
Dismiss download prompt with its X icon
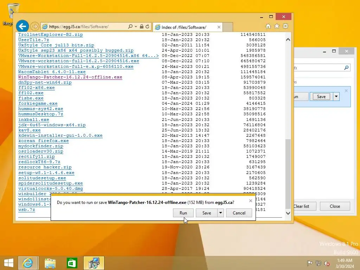click(x=250, y=201)
